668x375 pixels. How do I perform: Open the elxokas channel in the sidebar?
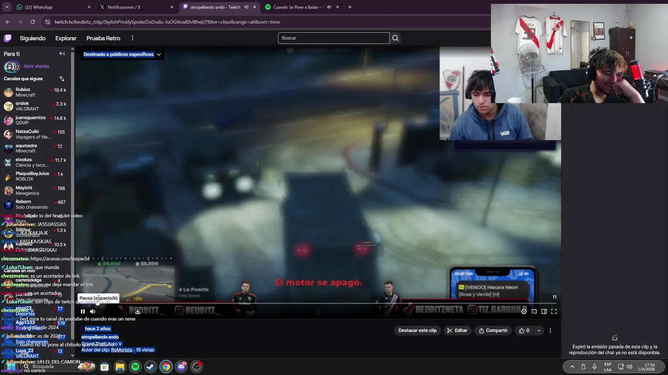tap(35, 162)
